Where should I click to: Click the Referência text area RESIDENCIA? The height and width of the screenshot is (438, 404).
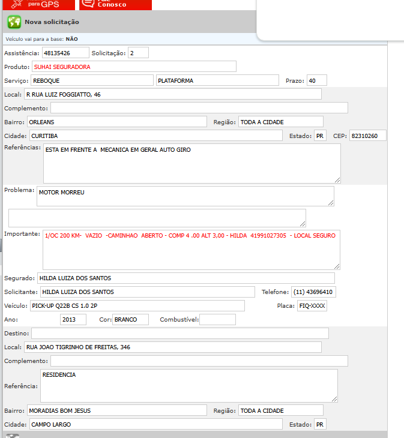tap(189, 386)
